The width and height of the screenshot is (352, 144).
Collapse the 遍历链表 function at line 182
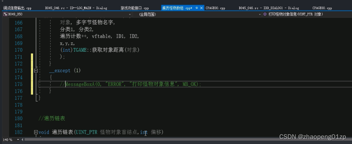coord(36,132)
